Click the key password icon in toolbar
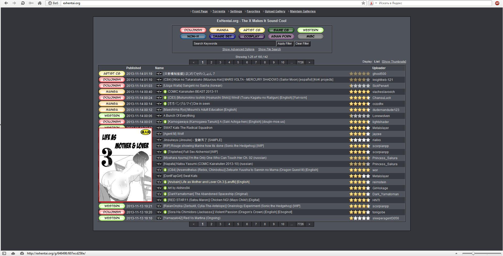Screen dimensions: 503x256 pos(31,3)
